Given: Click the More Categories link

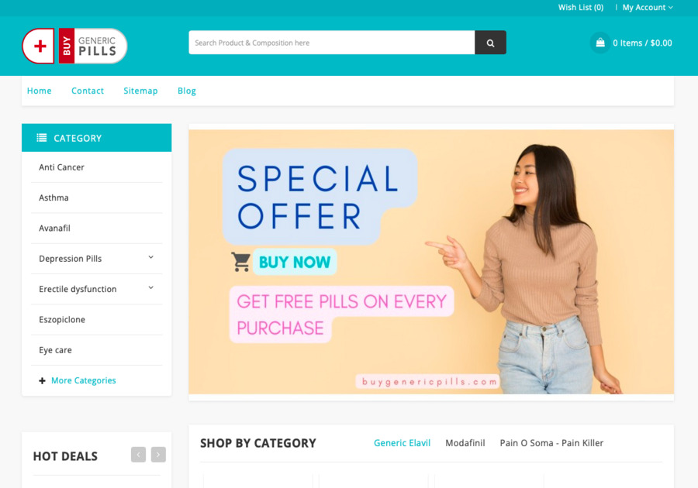Looking at the screenshot, I should click(83, 380).
